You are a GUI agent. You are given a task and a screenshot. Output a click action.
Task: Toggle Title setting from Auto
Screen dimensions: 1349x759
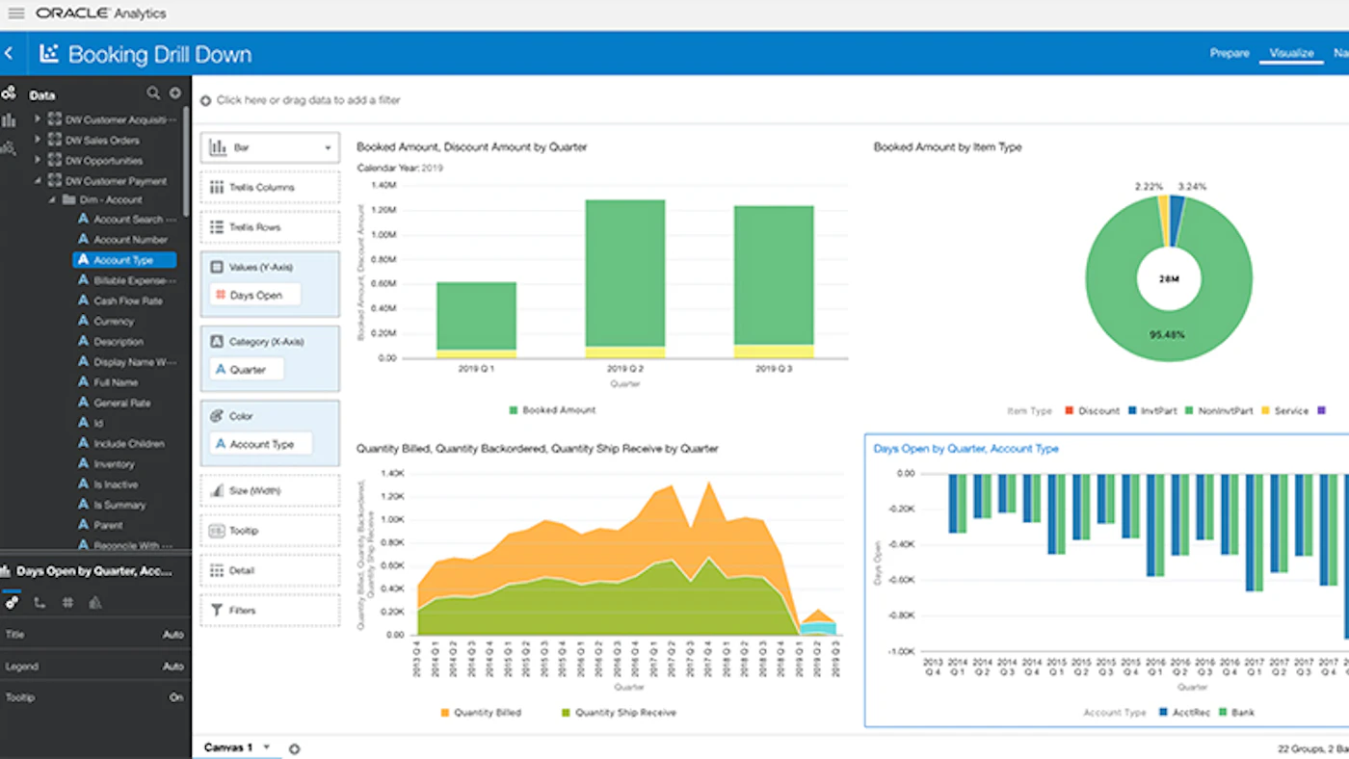click(173, 634)
